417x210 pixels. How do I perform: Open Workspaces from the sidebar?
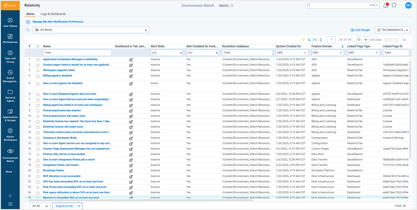point(10,38)
